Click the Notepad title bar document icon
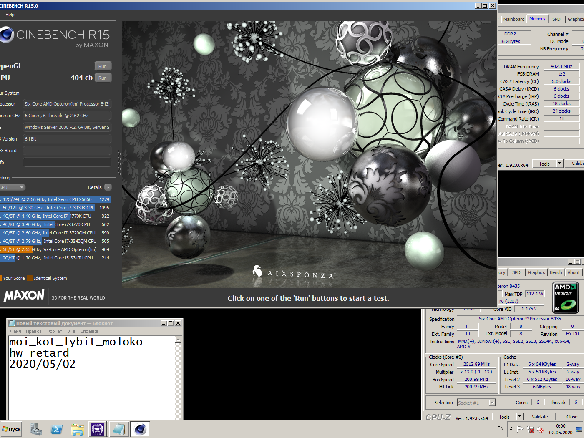The height and width of the screenshot is (438, 584). click(x=12, y=323)
